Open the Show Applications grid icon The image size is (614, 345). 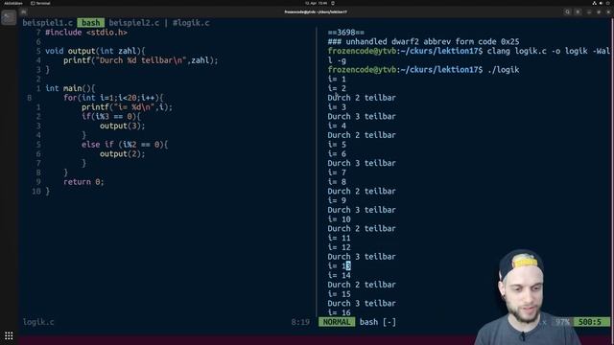(x=9, y=335)
